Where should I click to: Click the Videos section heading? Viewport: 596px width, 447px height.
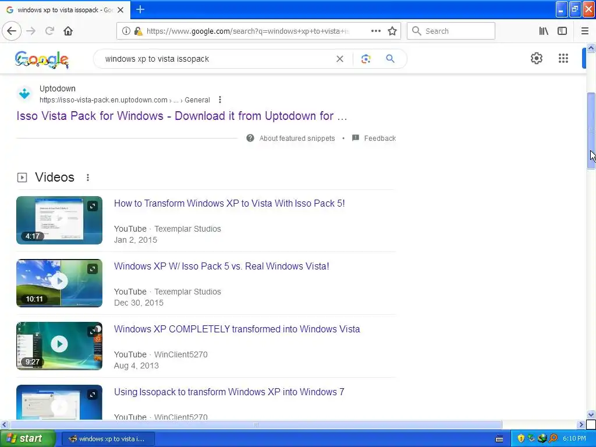click(x=55, y=177)
